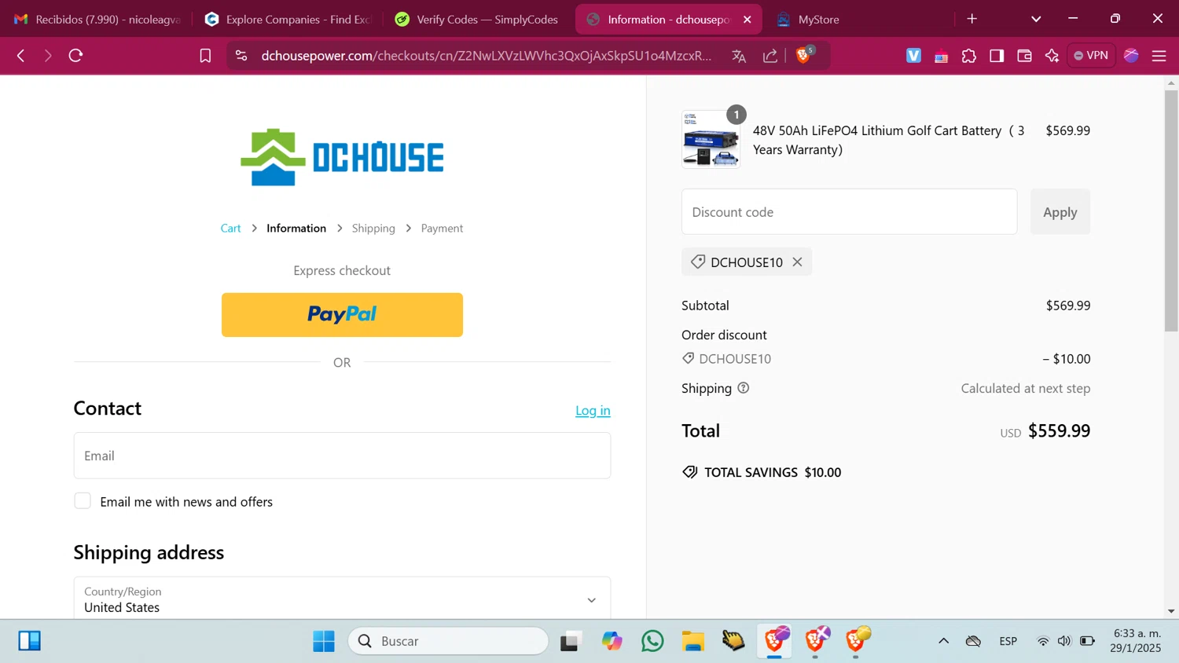Viewport: 1179px width, 663px height.
Task: Open the extensions puzzle icon
Action: (969, 56)
